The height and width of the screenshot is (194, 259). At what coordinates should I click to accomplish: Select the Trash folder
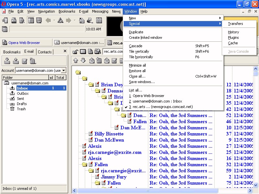21,109
